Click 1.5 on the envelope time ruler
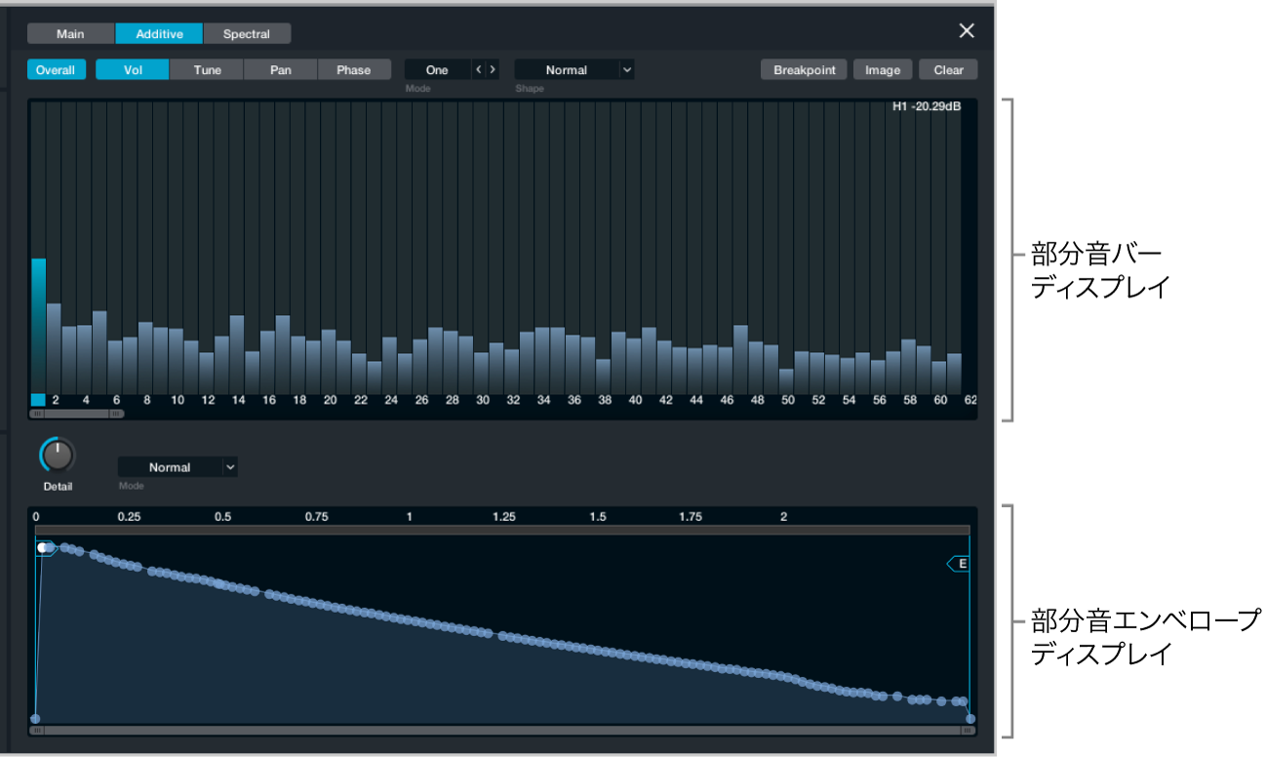 tap(597, 517)
